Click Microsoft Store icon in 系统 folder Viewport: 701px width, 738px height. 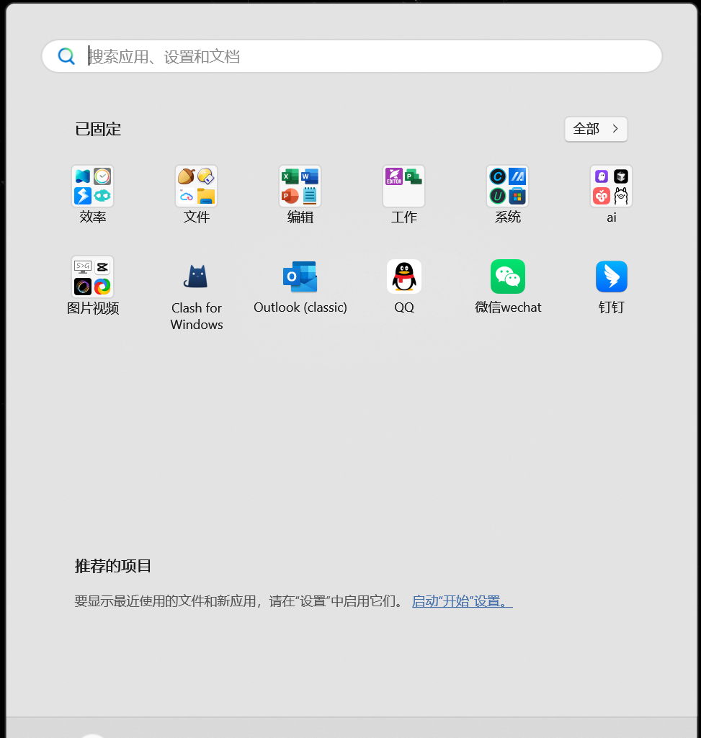click(517, 196)
